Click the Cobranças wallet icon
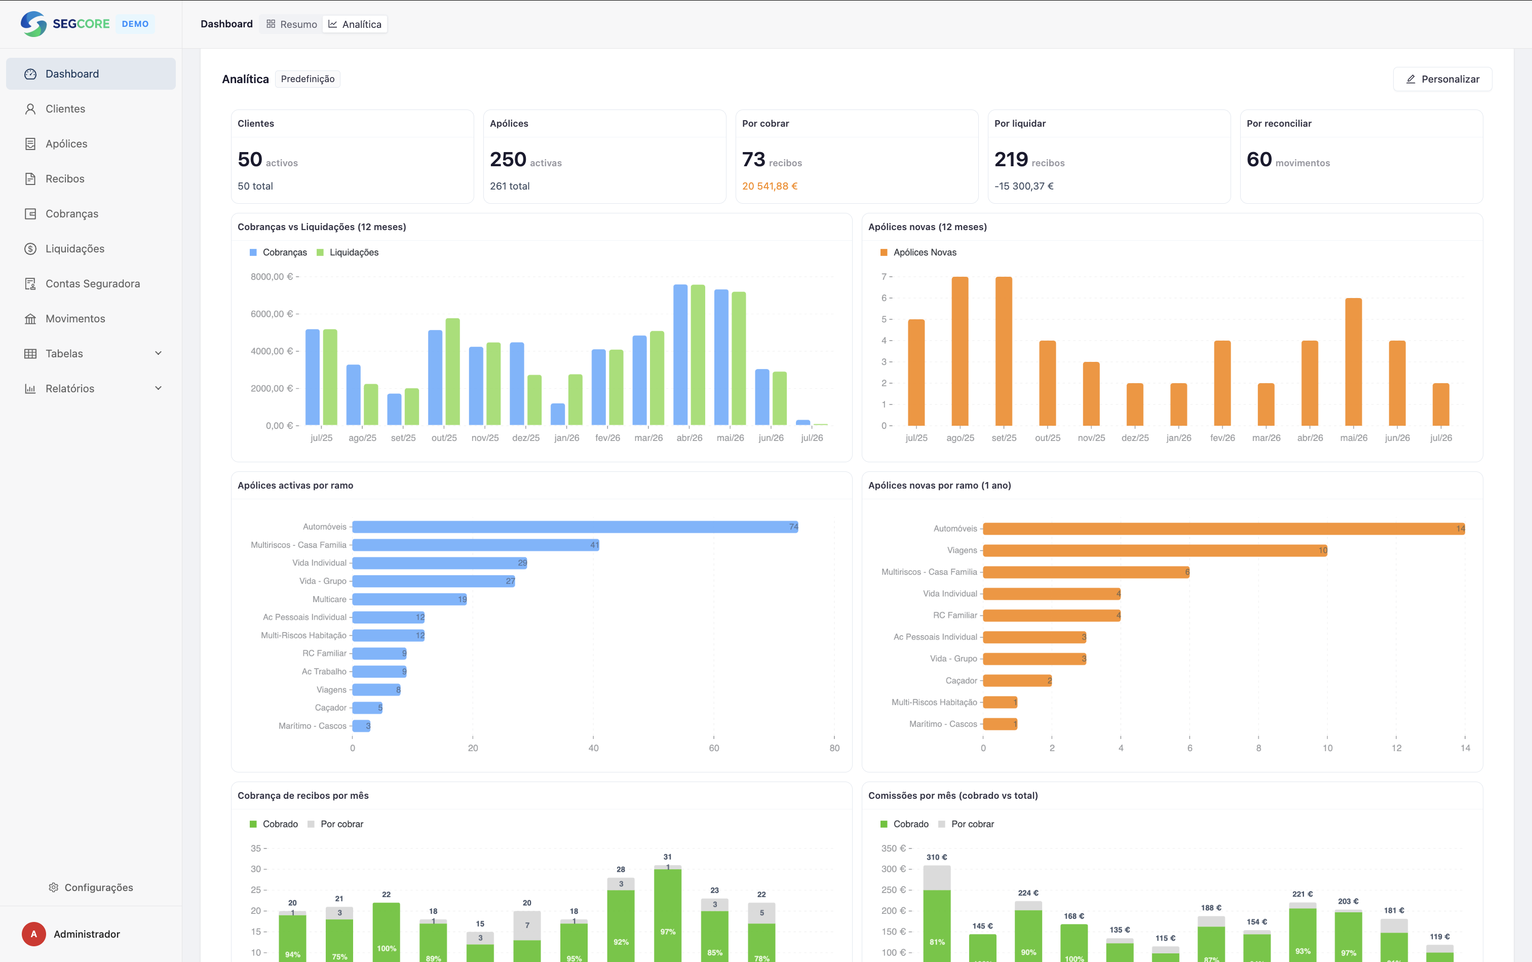1532x962 pixels. click(x=30, y=214)
